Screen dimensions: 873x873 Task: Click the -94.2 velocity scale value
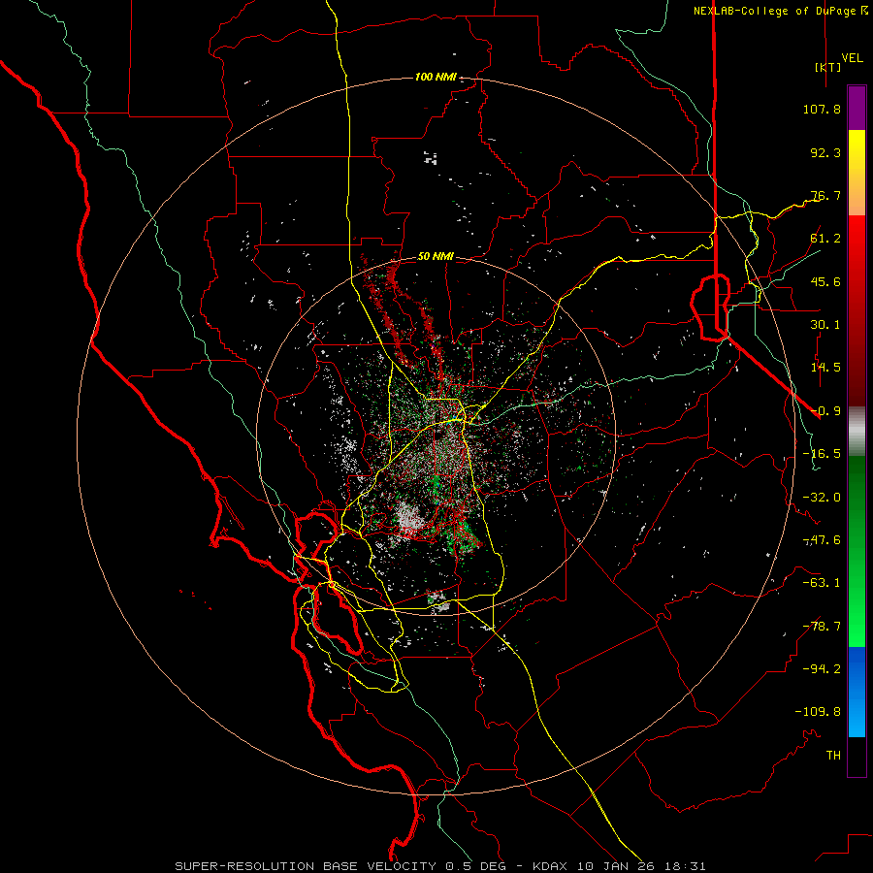point(822,669)
